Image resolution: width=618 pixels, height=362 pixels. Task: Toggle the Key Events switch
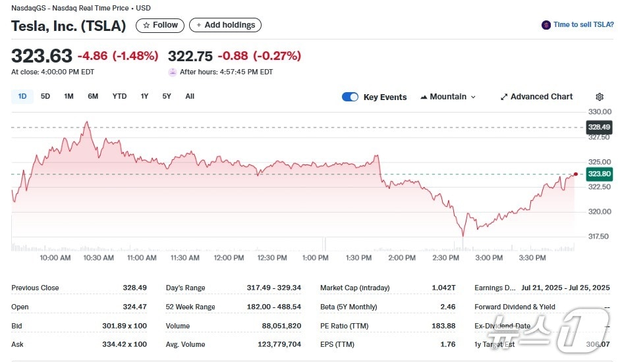pyautogui.click(x=350, y=97)
